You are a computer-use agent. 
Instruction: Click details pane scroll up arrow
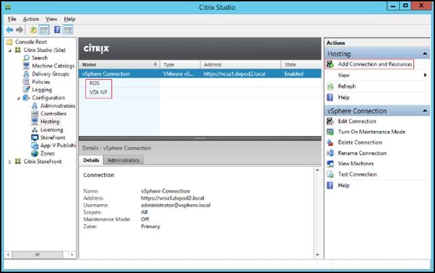pos(317,170)
